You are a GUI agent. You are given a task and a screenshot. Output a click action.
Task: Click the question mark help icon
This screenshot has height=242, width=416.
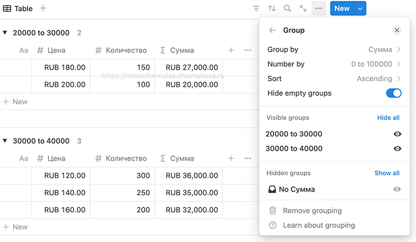pos(272,225)
